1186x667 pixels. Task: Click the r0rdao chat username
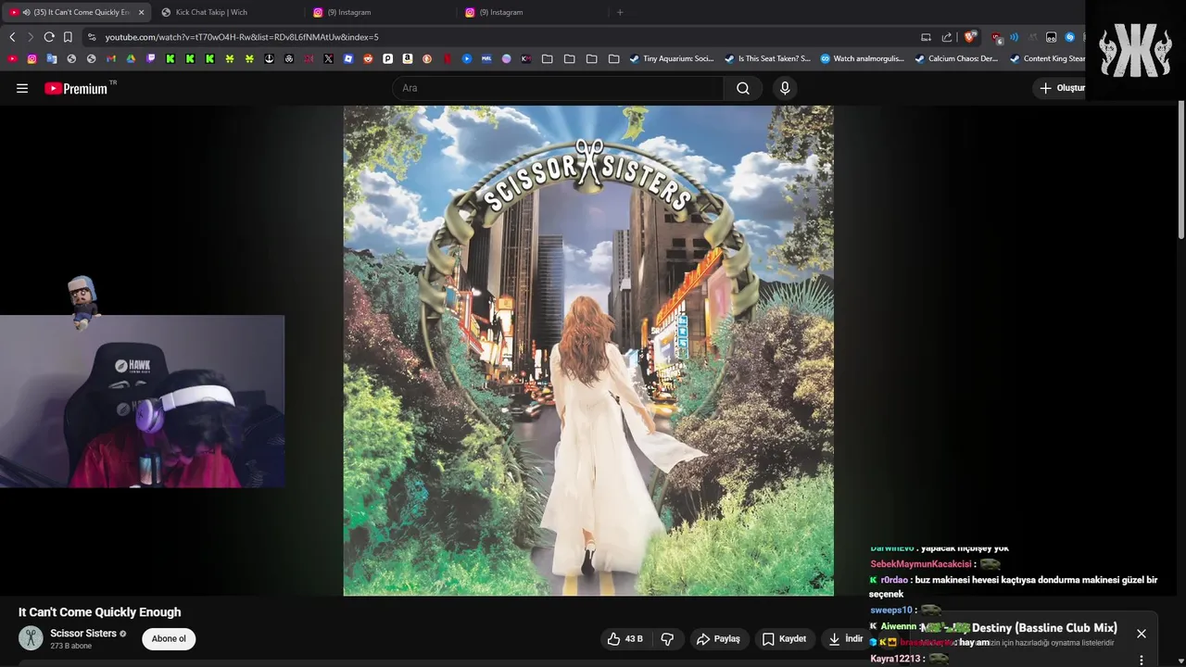(894, 580)
